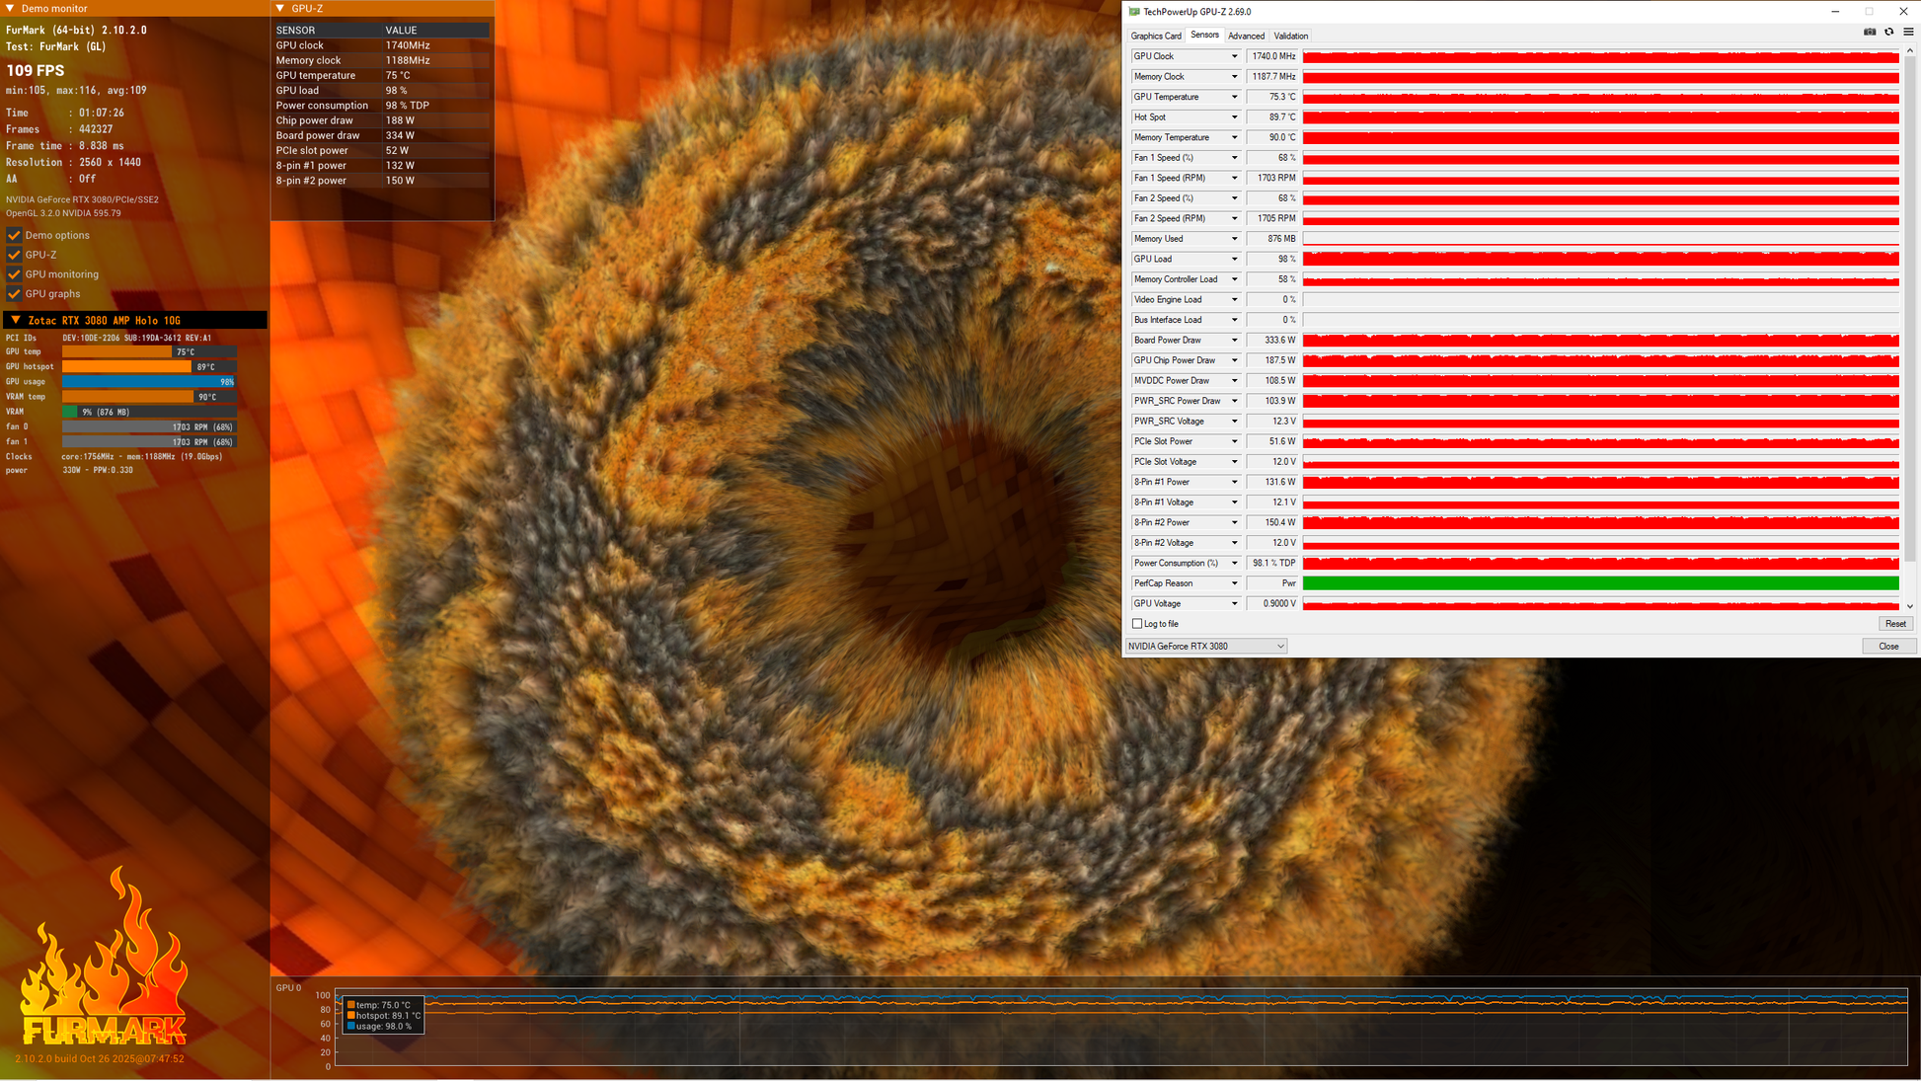Open the NVIDIA GeForce RTX 3080 device selector

pyautogui.click(x=1205, y=646)
